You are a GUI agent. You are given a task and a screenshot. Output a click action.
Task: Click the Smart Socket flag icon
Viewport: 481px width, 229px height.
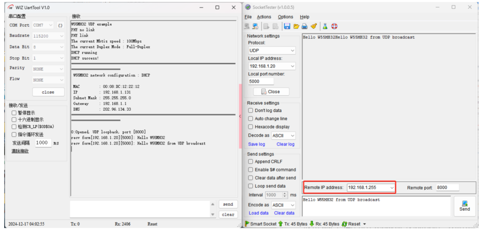pos(247,223)
